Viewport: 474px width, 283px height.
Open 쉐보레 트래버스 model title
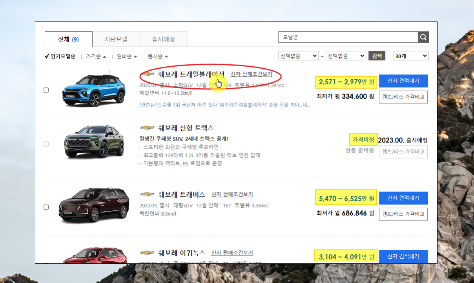click(182, 194)
